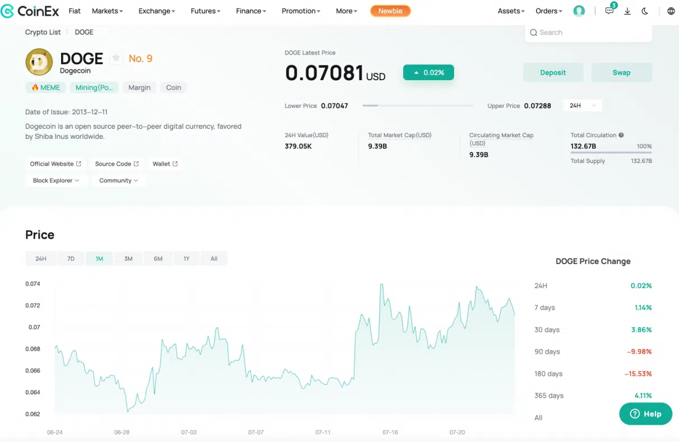Open the More menu
Screen dimensions: 679x442
point(347,11)
